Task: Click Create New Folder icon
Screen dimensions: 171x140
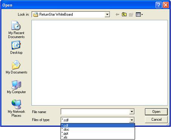Action: click(x=131, y=15)
